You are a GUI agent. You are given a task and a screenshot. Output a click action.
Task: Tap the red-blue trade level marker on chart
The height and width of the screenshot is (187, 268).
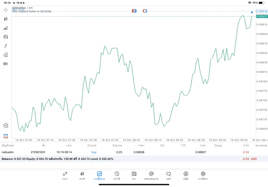coord(134,11)
